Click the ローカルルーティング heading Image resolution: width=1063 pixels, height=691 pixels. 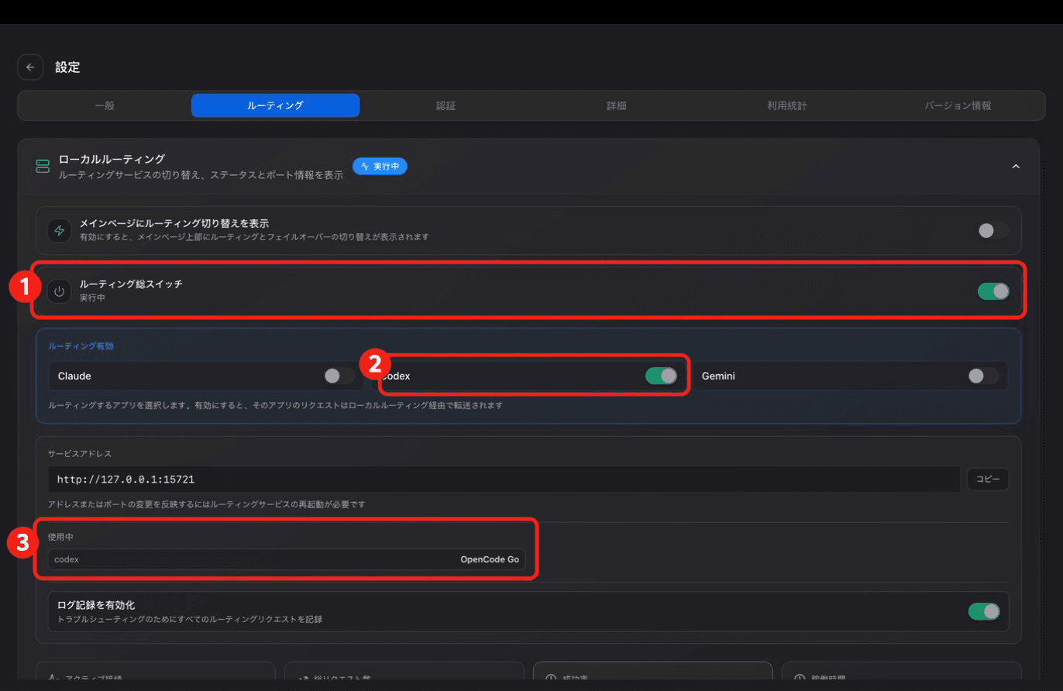click(x=112, y=159)
